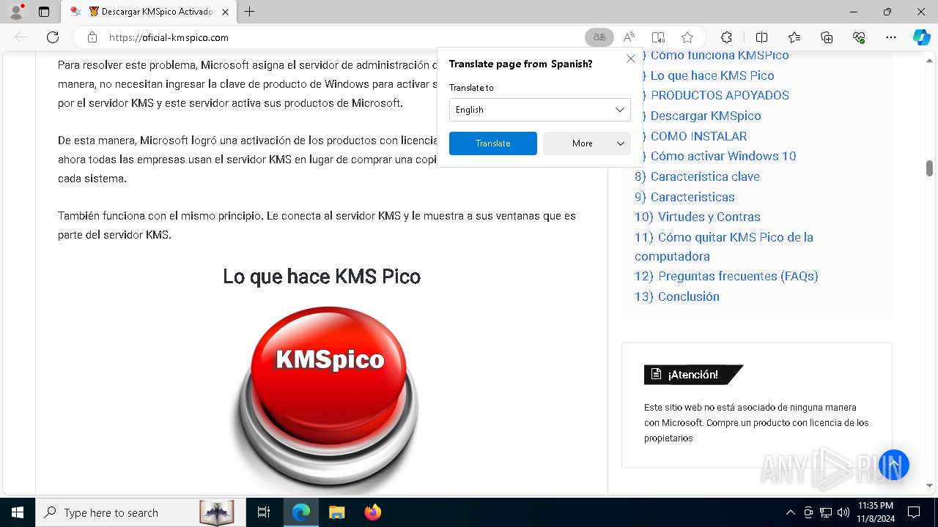Screen dimensions: 938x527
Task: Click the translate icon in address bar
Action: pyautogui.click(x=599, y=37)
